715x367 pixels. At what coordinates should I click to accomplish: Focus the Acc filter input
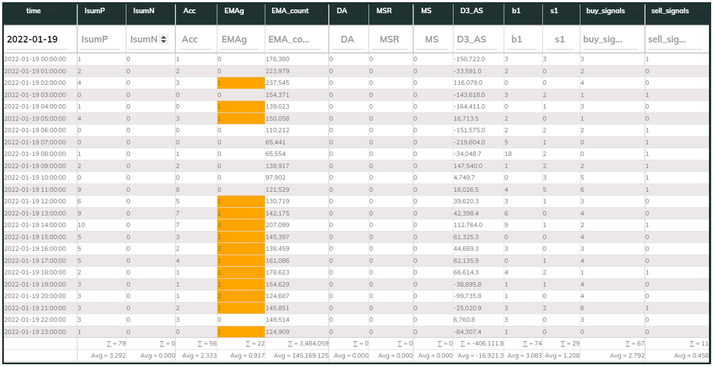[195, 40]
